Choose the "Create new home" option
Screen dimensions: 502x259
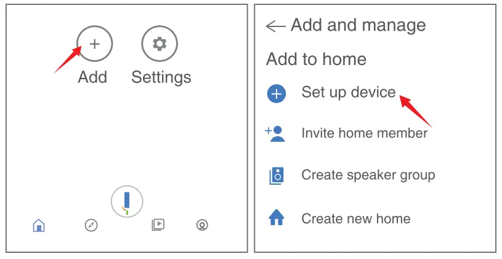(355, 218)
